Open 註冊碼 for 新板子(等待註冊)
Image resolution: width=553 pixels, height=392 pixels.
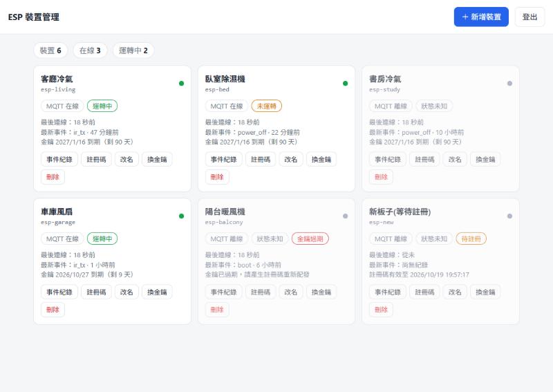tap(424, 292)
